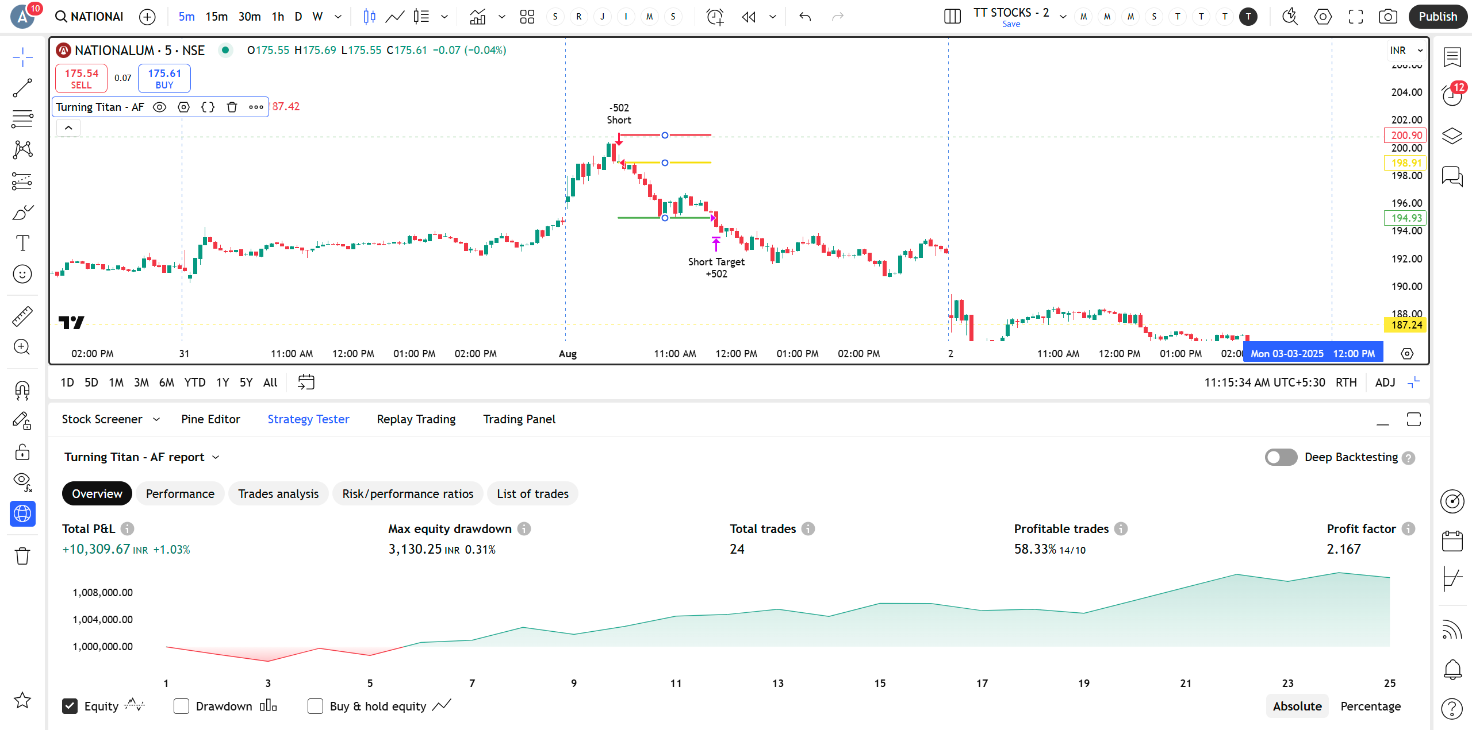The width and height of the screenshot is (1472, 730).
Task: Select the ruler measure tool
Action: 22,316
